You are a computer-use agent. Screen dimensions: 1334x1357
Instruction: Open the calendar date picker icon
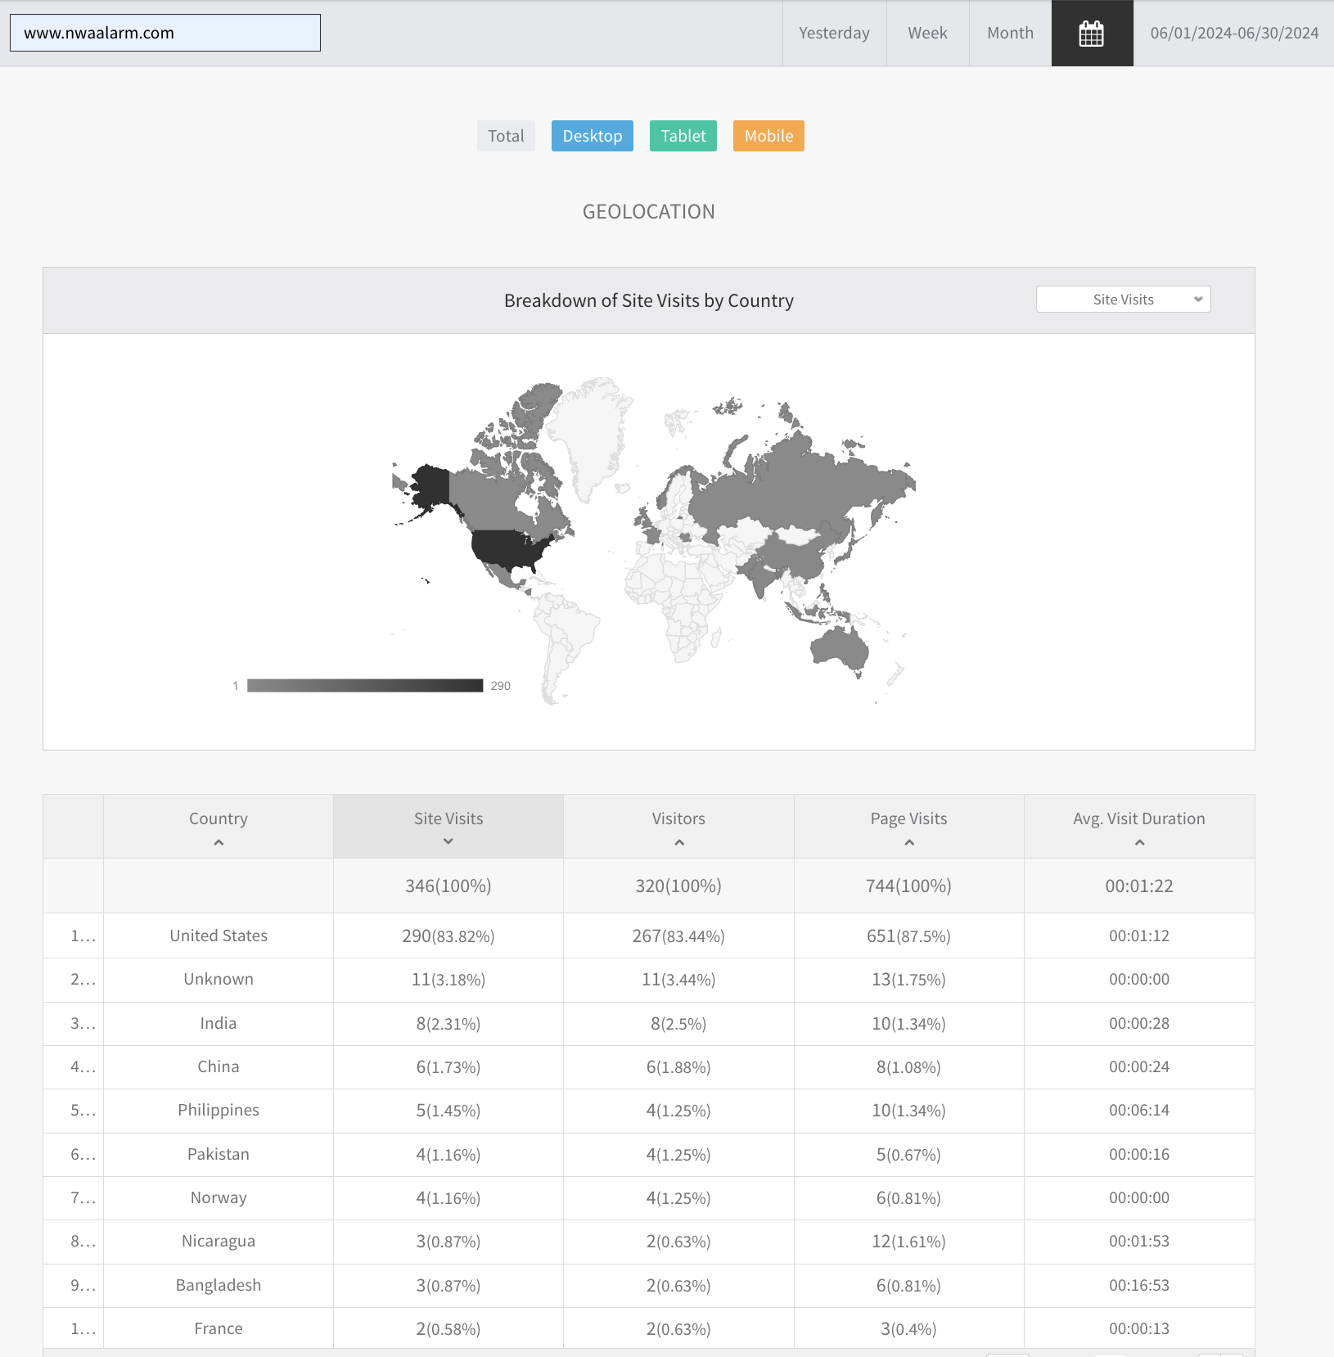click(x=1092, y=34)
